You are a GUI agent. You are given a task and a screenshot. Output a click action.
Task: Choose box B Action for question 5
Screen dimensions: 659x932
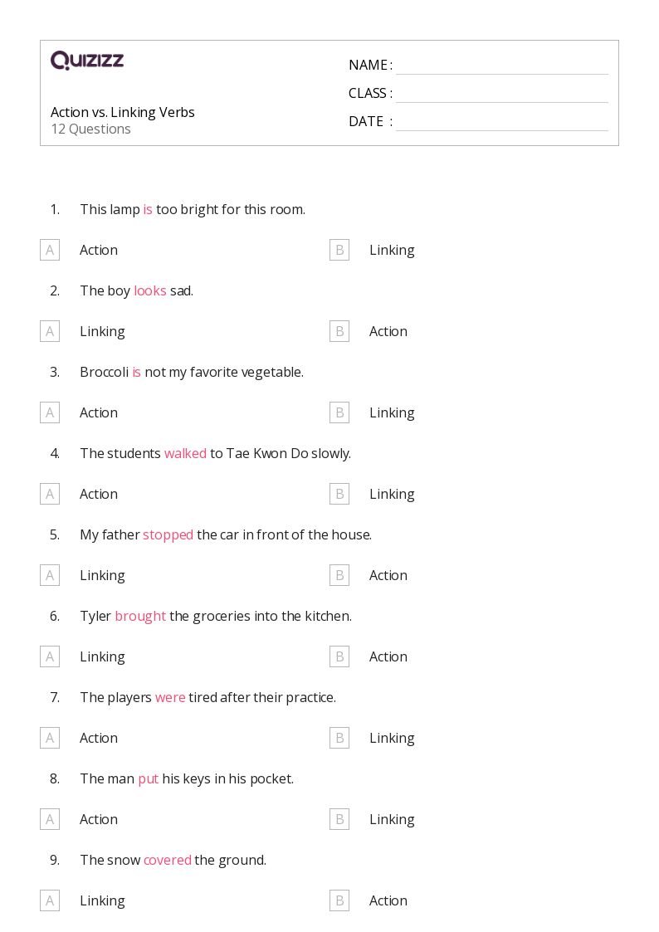339,575
